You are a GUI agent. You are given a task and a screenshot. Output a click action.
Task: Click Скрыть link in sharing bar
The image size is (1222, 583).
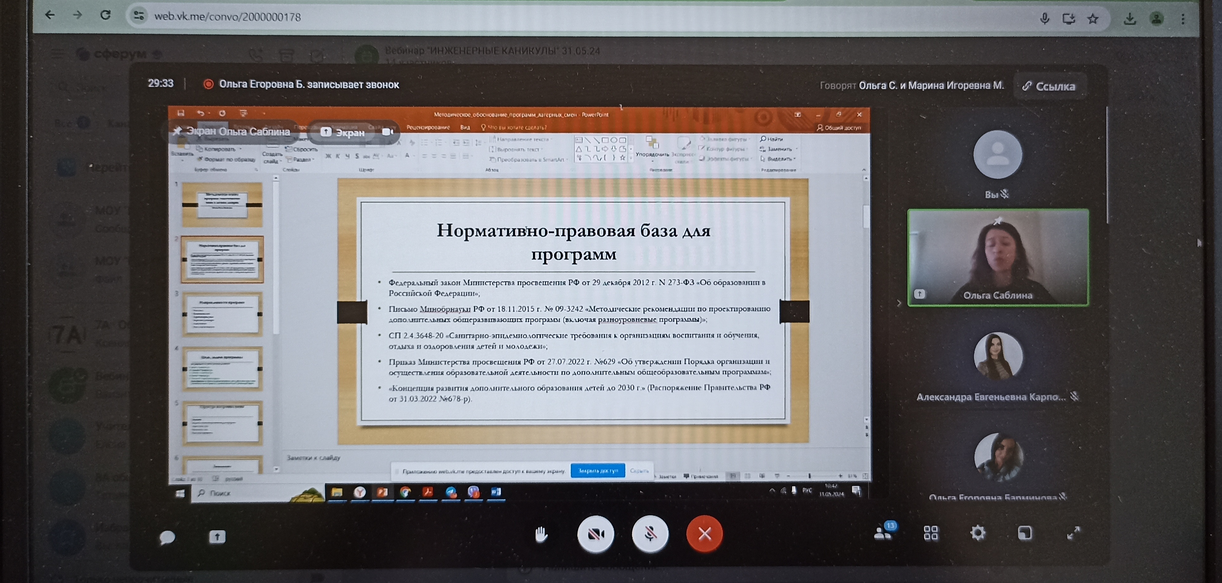coord(639,471)
